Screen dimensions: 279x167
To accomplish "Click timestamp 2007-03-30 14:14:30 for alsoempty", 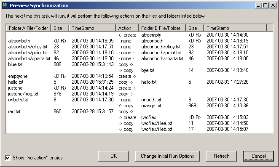I will (228, 35).
